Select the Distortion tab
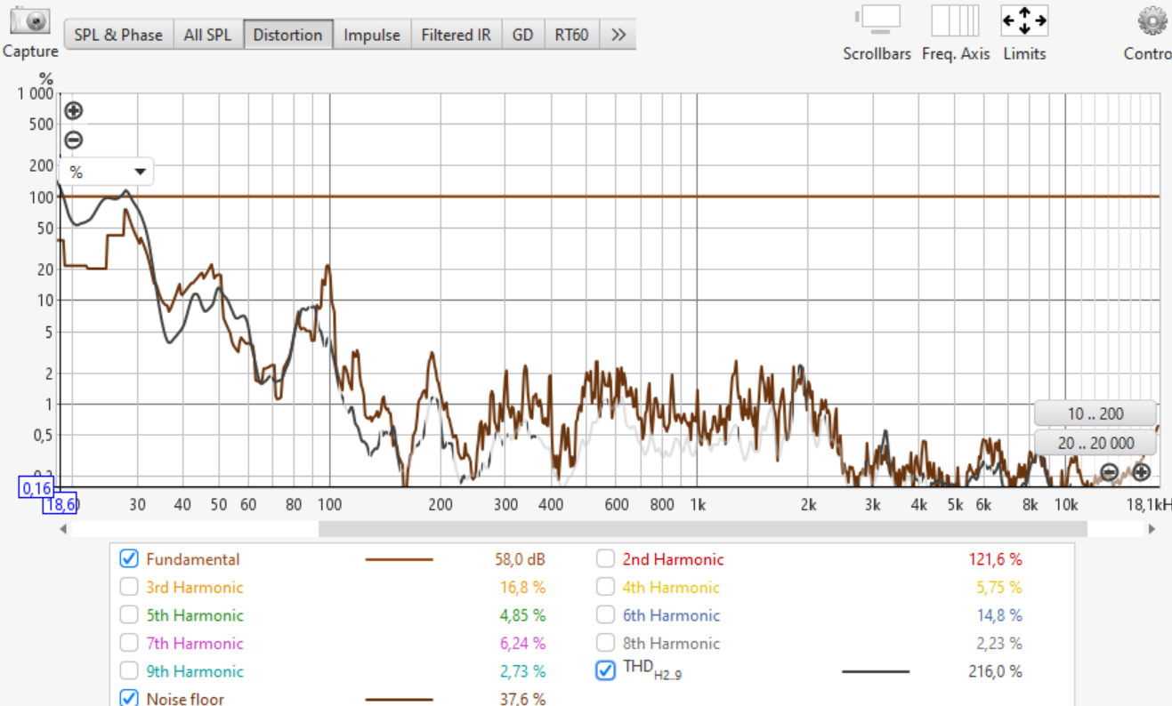The height and width of the screenshot is (706, 1172). (x=287, y=35)
